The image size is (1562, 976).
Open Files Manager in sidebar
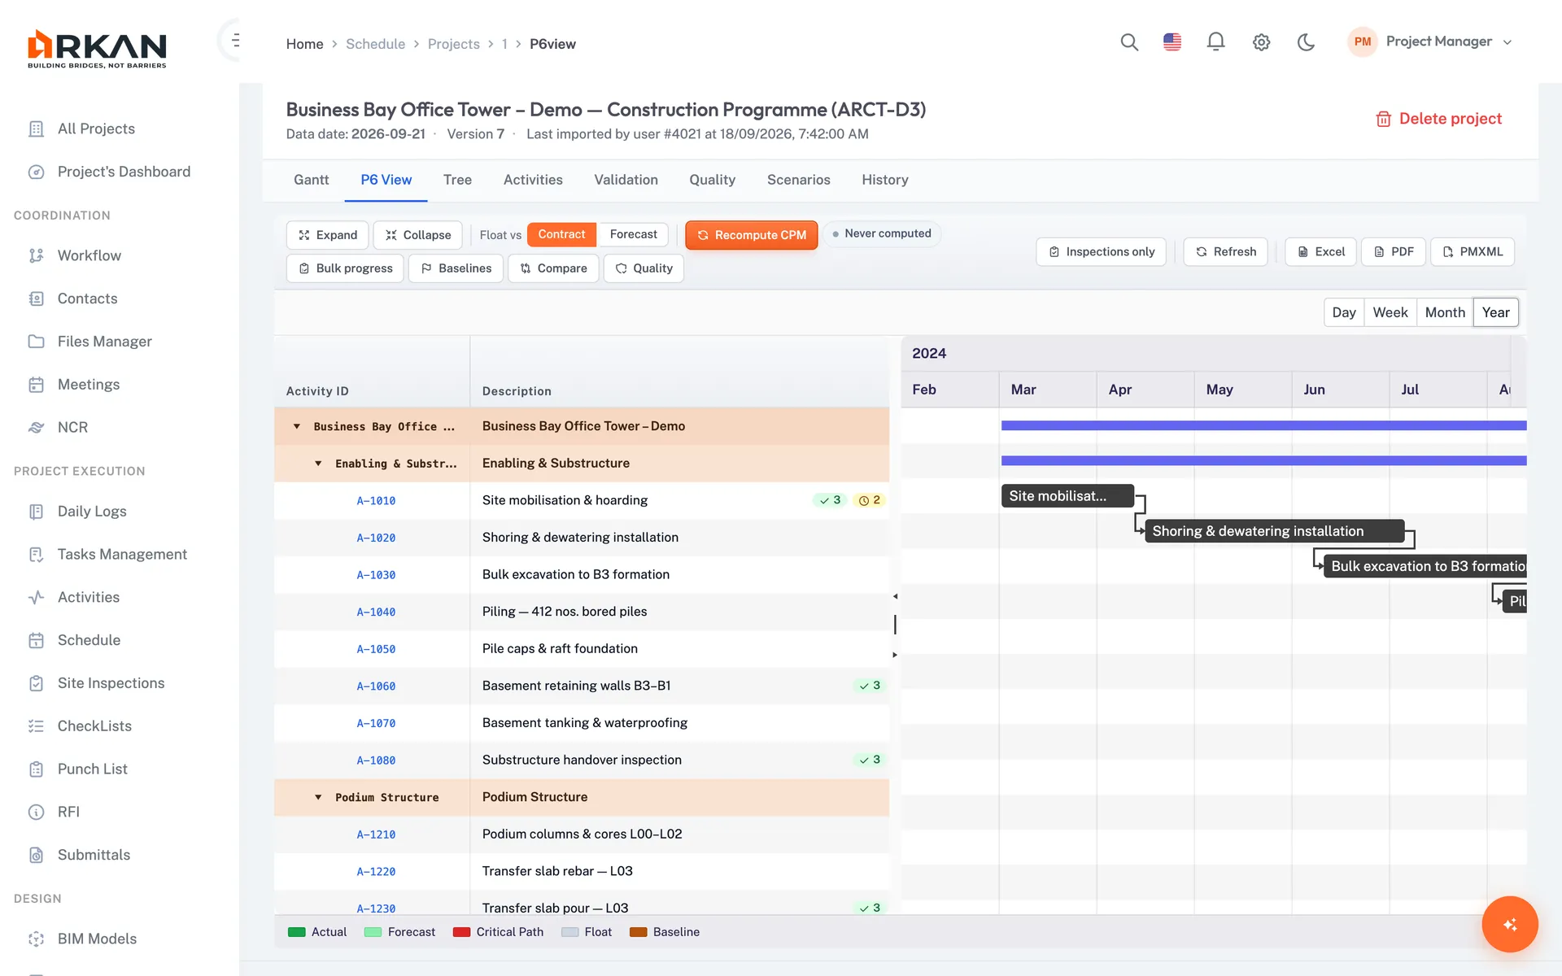coord(104,342)
